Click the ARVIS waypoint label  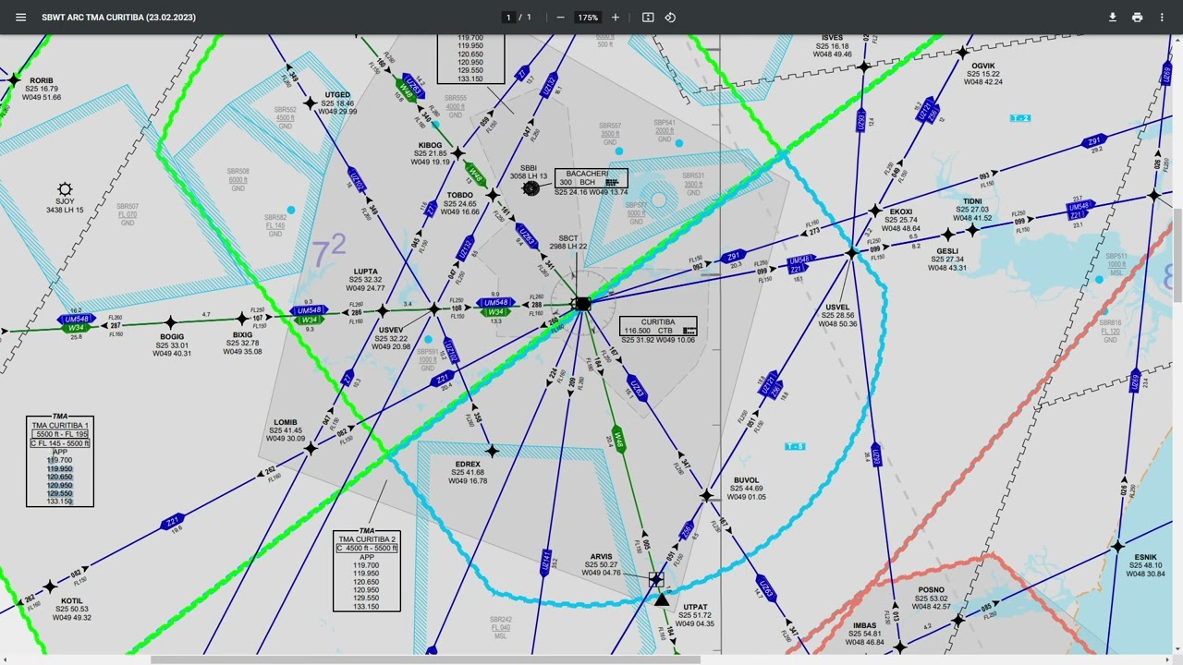tap(601, 564)
